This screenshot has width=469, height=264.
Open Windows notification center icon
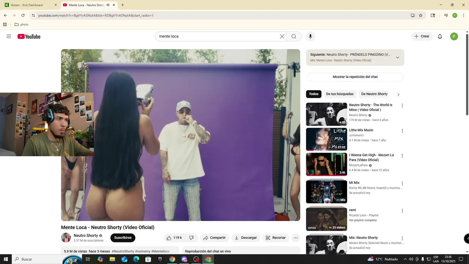tap(461, 259)
